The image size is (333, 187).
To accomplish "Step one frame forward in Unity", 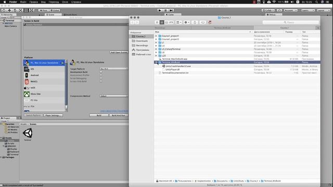I will [x=171, y=10].
